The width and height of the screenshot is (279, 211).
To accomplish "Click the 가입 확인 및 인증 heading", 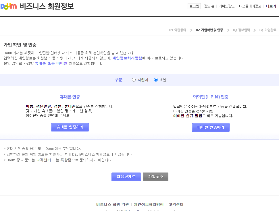I will [x=20, y=45].
